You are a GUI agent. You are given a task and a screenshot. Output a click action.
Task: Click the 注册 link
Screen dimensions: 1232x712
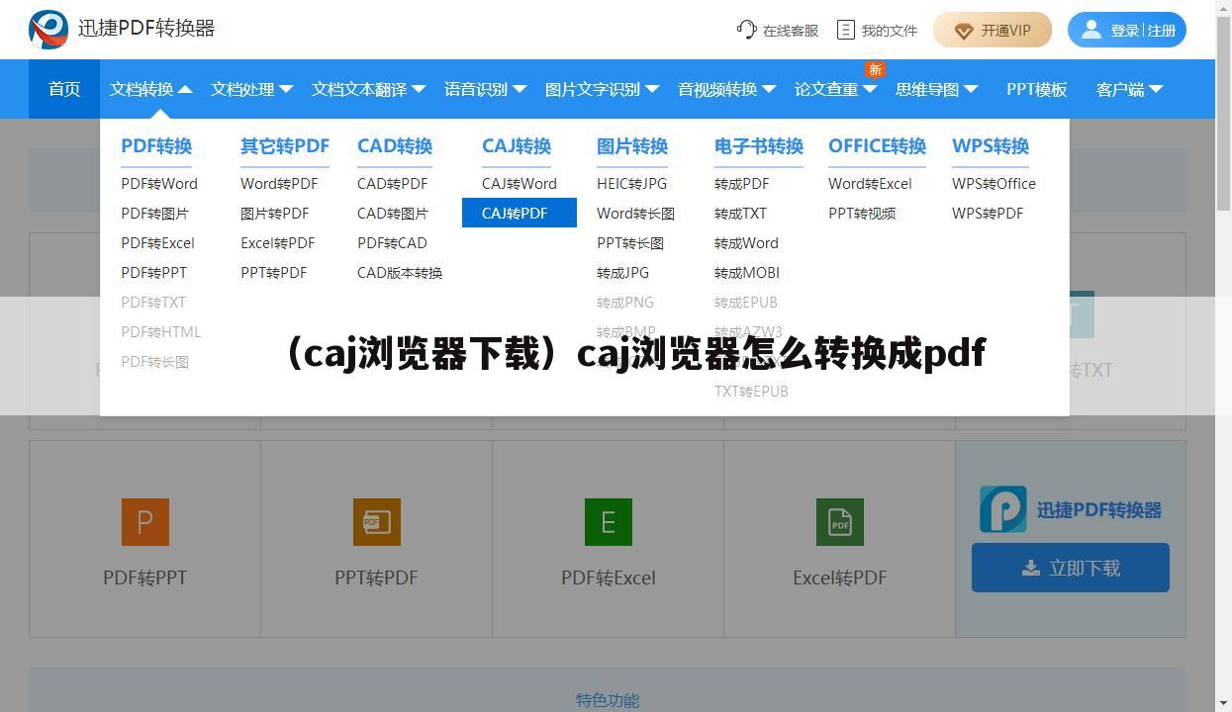tap(1162, 31)
